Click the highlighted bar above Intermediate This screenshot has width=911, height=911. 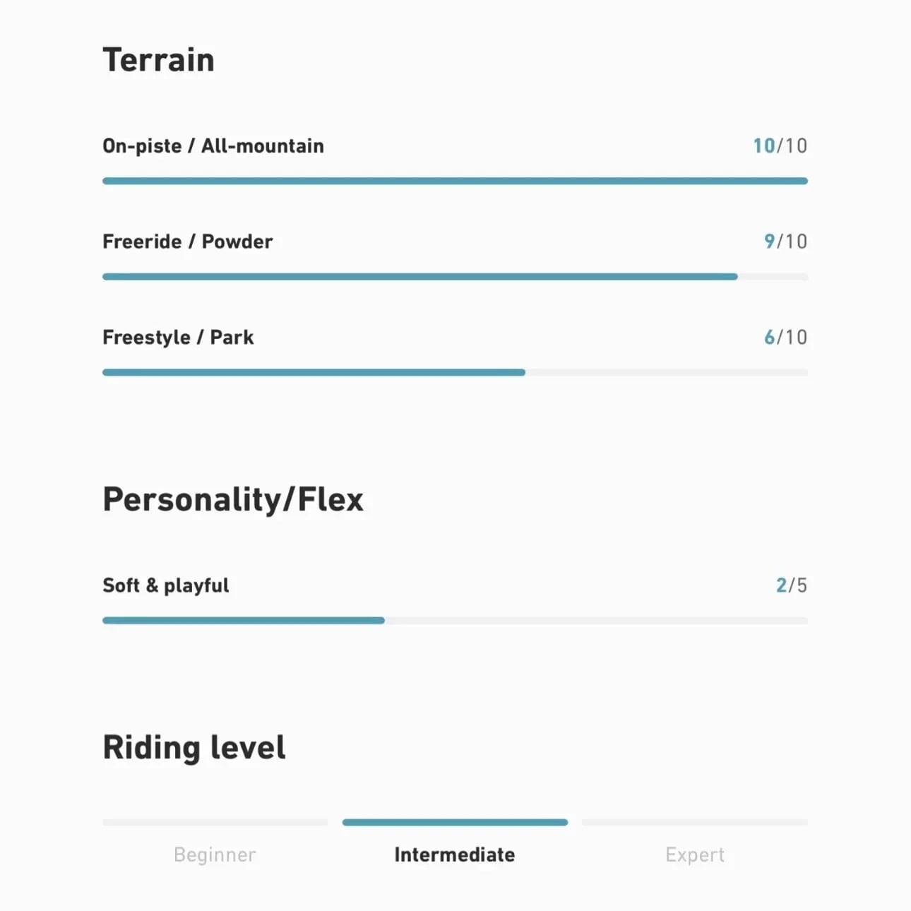[455, 823]
